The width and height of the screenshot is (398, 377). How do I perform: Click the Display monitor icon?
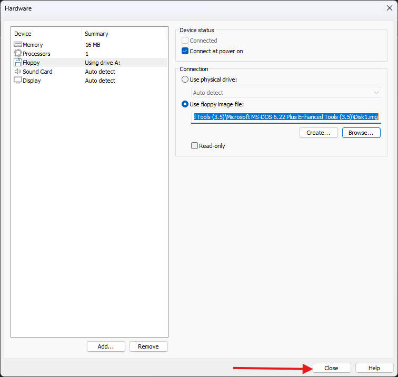tap(18, 81)
